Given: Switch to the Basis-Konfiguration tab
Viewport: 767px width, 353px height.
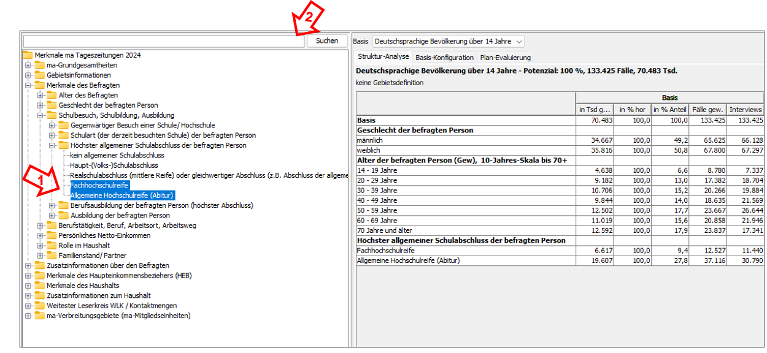Looking at the screenshot, I should point(444,58).
